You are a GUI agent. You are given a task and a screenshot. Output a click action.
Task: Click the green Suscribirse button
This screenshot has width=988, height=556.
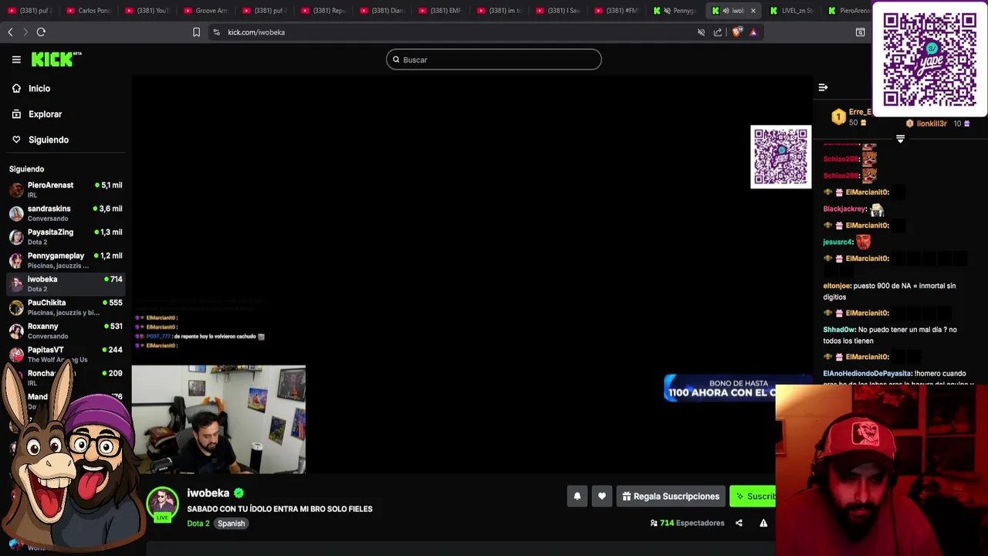click(x=753, y=497)
